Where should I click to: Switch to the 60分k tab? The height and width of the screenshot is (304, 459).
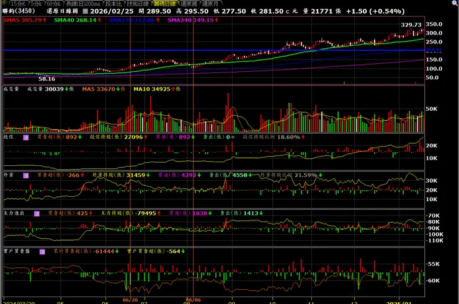(x=54, y=4)
